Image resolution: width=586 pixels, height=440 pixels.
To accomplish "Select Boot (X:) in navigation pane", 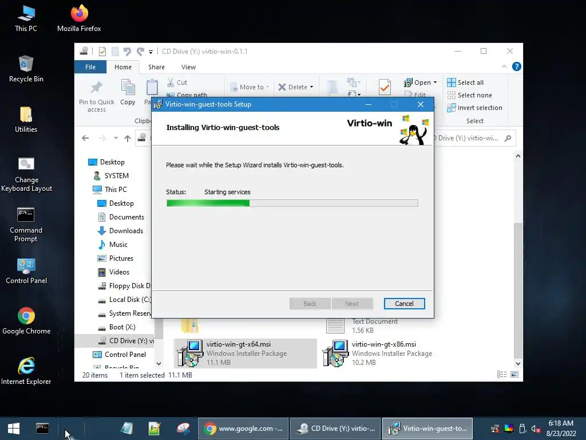I will coord(117,327).
